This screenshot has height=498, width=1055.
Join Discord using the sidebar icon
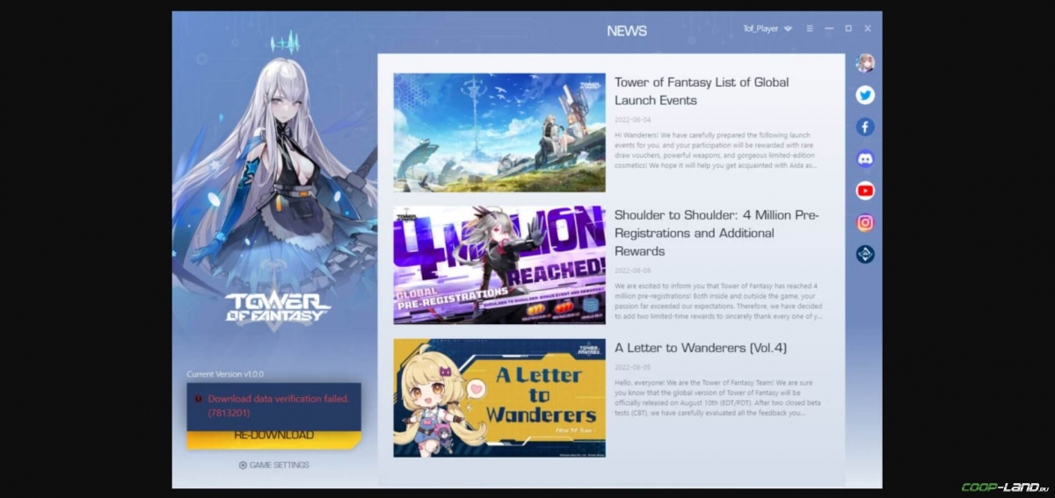tap(865, 159)
